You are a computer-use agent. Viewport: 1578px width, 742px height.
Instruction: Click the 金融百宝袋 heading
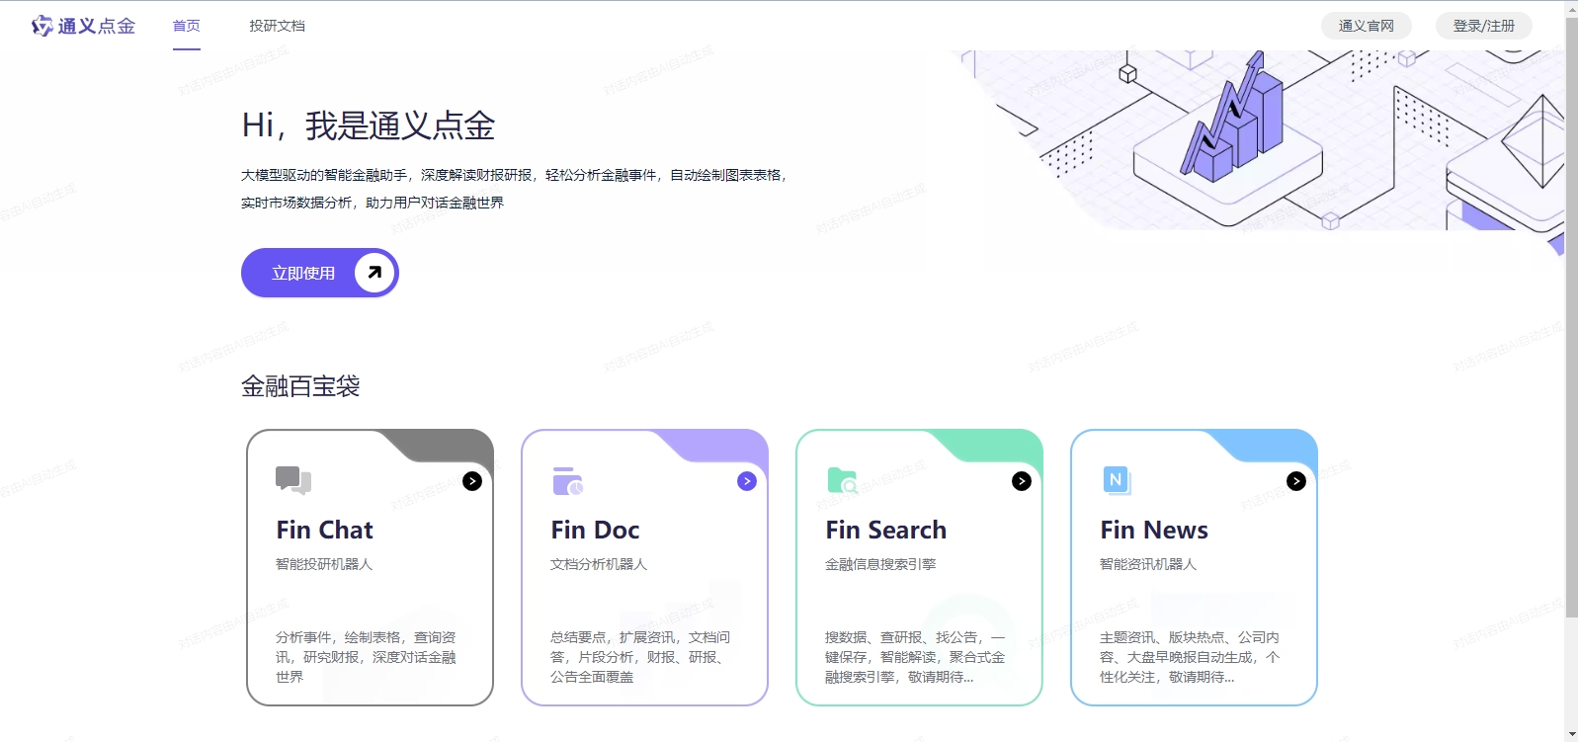click(300, 386)
